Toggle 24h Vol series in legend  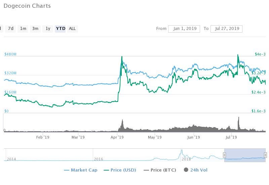pyautogui.click(x=196, y=170)
